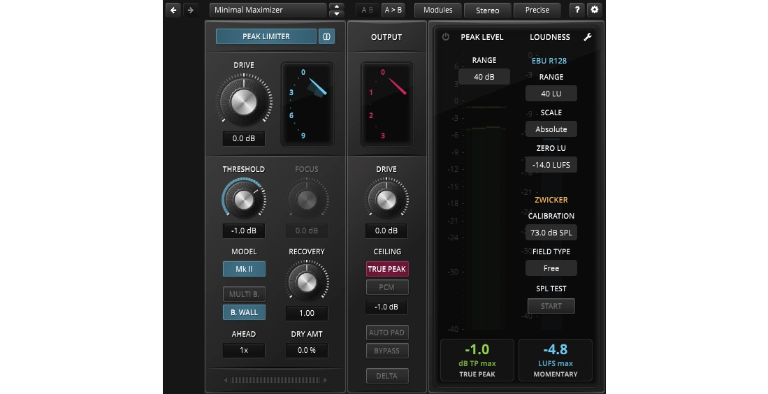This screenshot has width=768, height=394.
Task: Open the Modules tab
Action: [438, 10]
